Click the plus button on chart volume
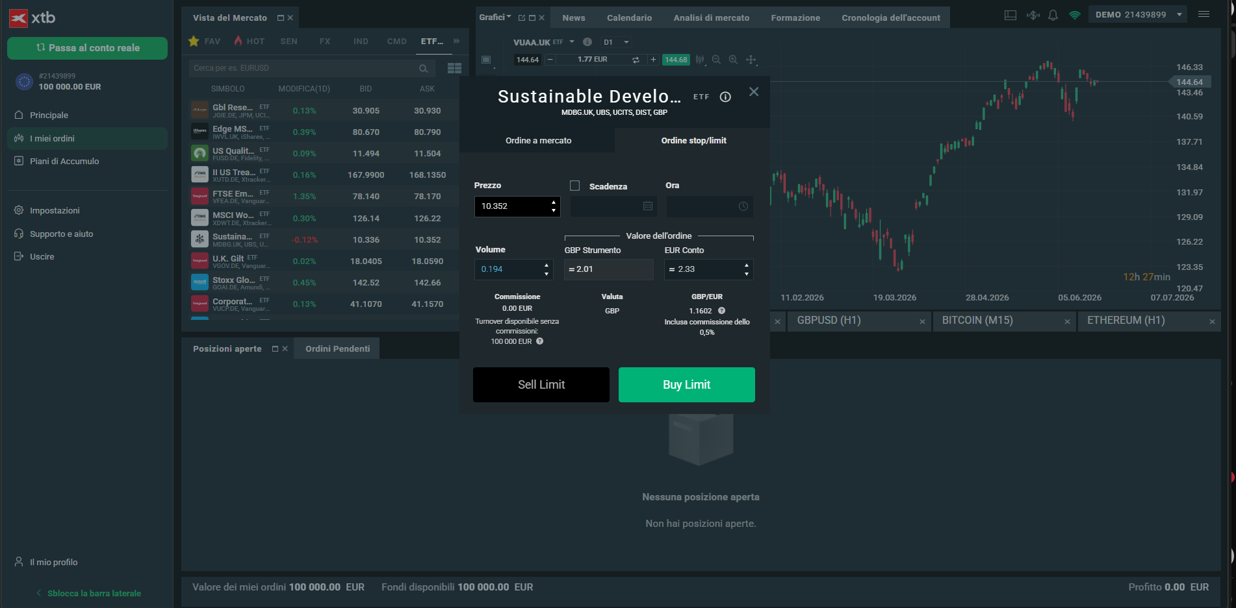This screenshot has width=1236, height=608. tap(653, 60)
